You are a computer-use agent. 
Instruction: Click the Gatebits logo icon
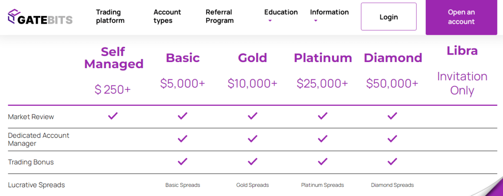click(x=14, y=16)
